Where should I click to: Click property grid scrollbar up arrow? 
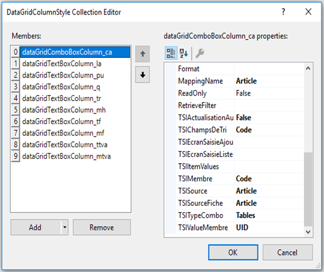tap(308, 69)
